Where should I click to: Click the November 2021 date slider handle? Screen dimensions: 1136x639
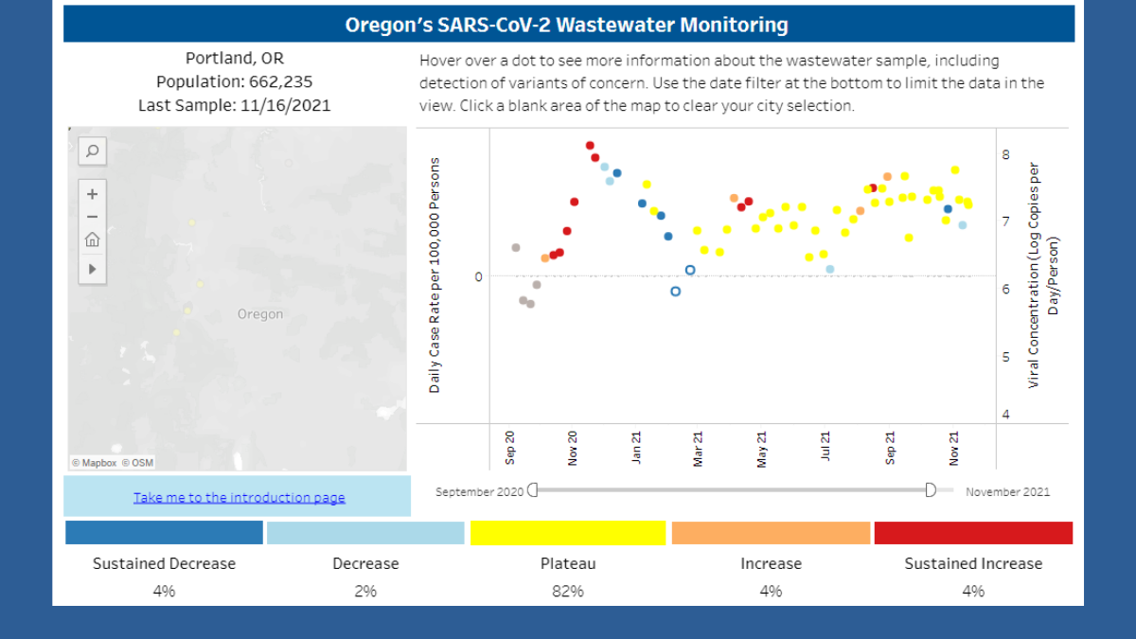click(931, 490)
